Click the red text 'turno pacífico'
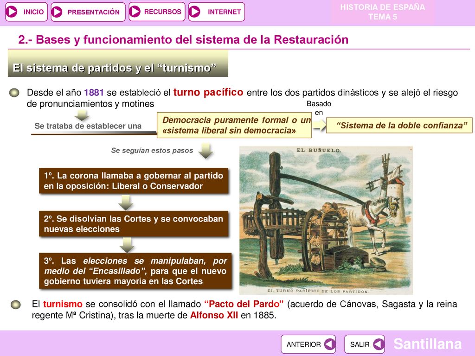Viewport: 475px width, 356px height. [208, 92]
